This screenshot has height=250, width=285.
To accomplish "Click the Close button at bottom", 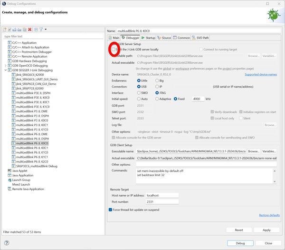I will point(268,243).
